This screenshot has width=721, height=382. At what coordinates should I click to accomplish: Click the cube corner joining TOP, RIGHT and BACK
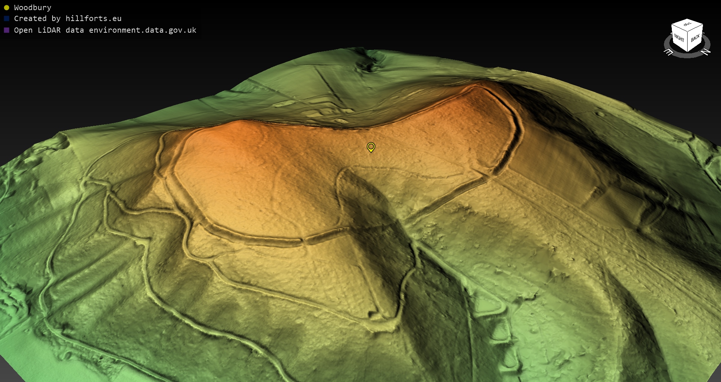tap(688, 32)
